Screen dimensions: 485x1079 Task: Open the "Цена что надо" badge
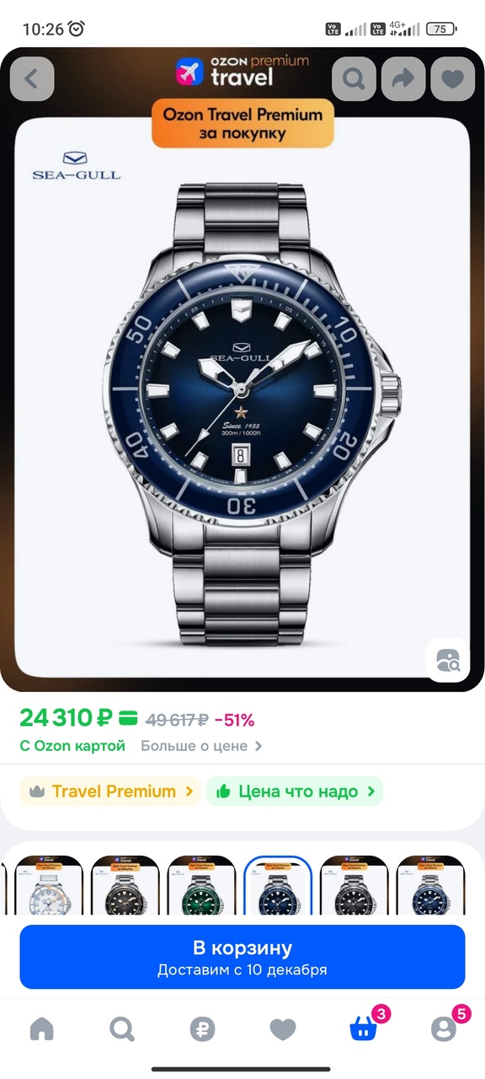[x=295, y=792]
